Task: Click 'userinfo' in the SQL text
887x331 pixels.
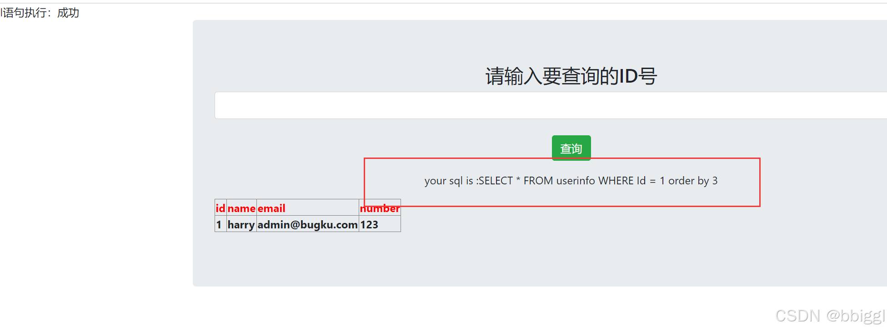Action: tap(576, 181)
